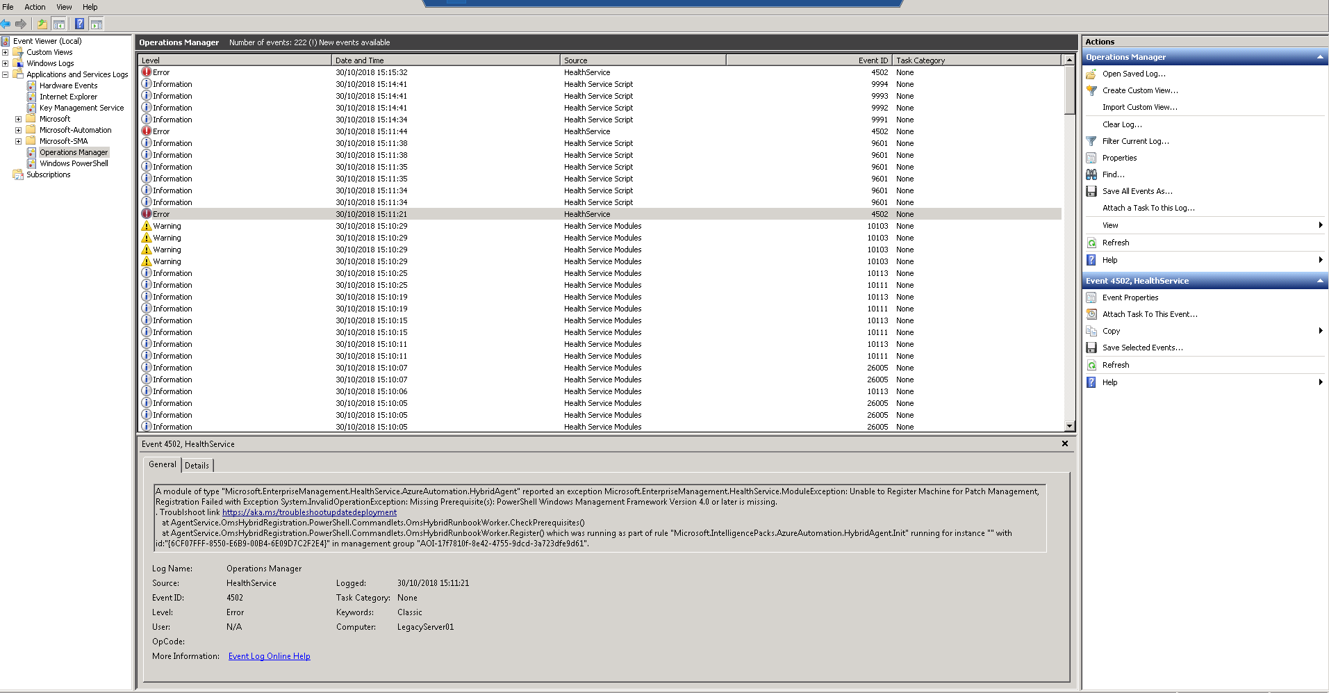Viewport: 1329px width, 693px height.
Task: Toggle the action pane toolbar icon
Action: [97, 24]
